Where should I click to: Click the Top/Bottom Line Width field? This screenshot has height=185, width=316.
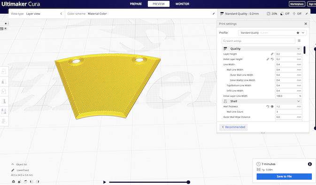(289, 85)
